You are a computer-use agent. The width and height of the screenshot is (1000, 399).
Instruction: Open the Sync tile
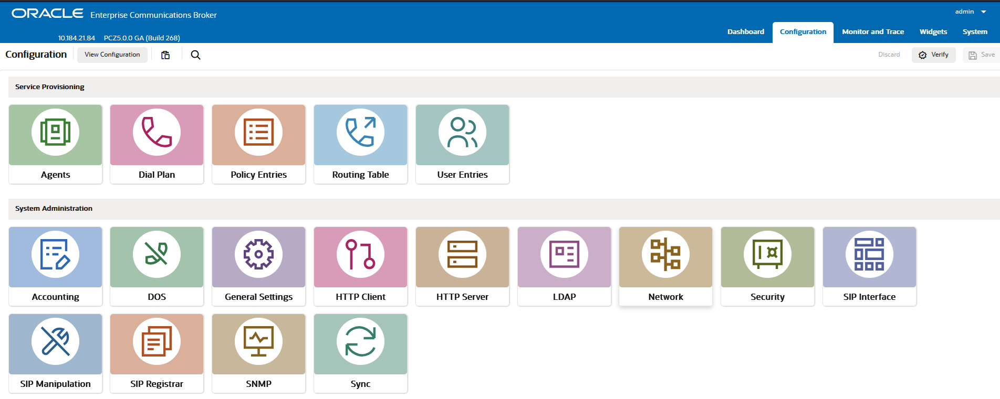(361, 353)
